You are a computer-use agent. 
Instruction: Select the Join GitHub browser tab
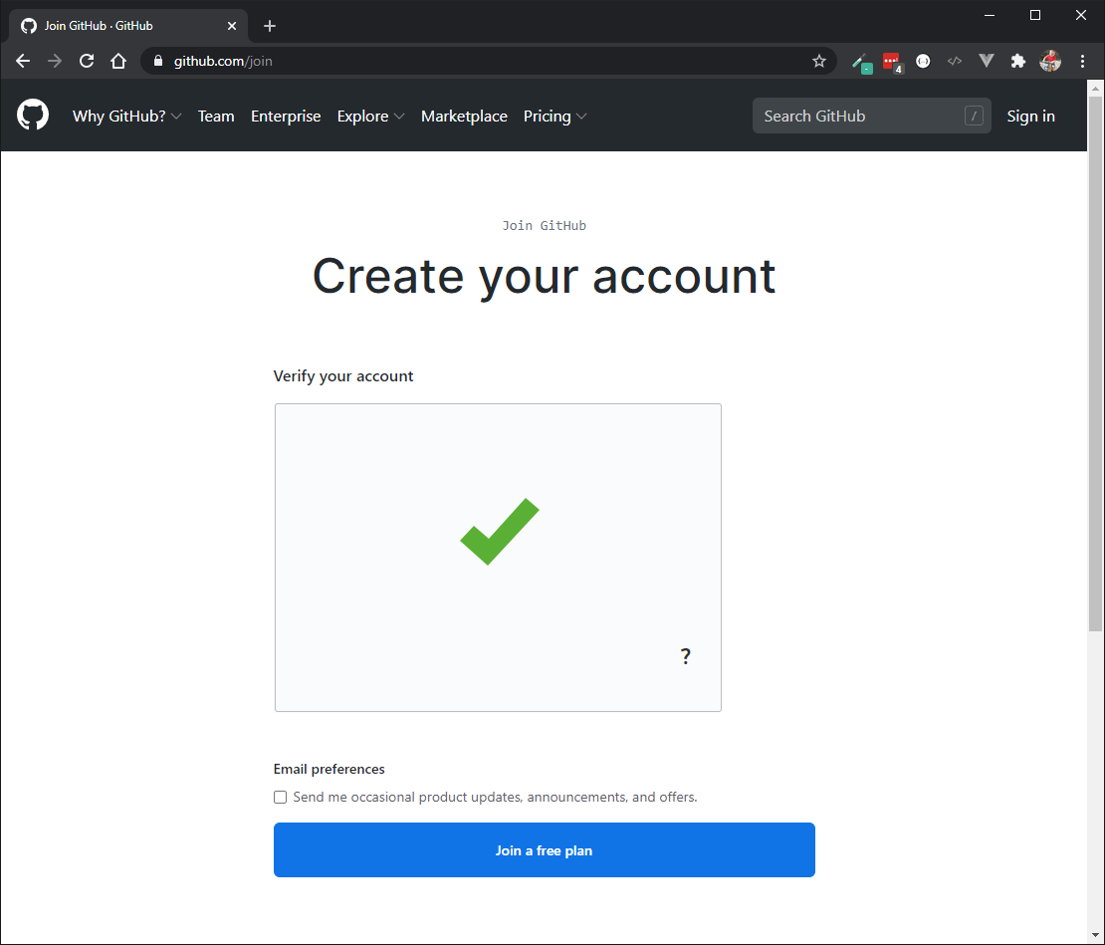pyautogui.click(x=128, y=26)
